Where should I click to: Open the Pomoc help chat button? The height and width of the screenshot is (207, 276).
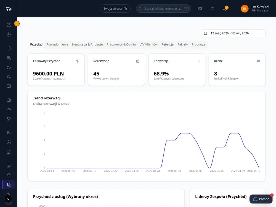(x=261, y=199)
